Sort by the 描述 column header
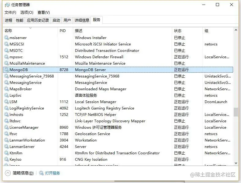The width and height of the screenshot is (241, 183). [x=123, y=31]
